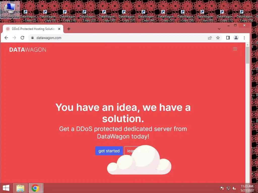Select DataWagon Copy (44) desktop shortcut
This screenshot has width=258, height=193.
147,16
